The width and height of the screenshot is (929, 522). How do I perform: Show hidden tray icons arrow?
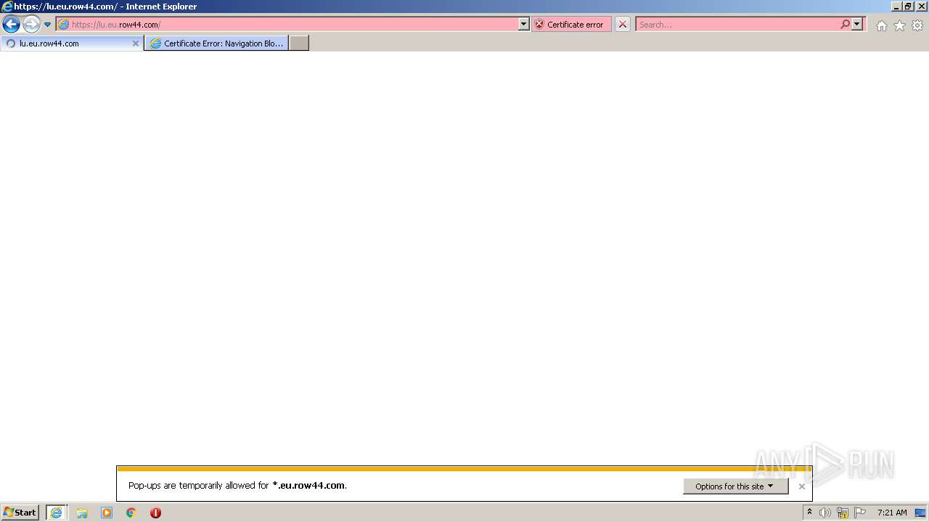tap(809, 513)
